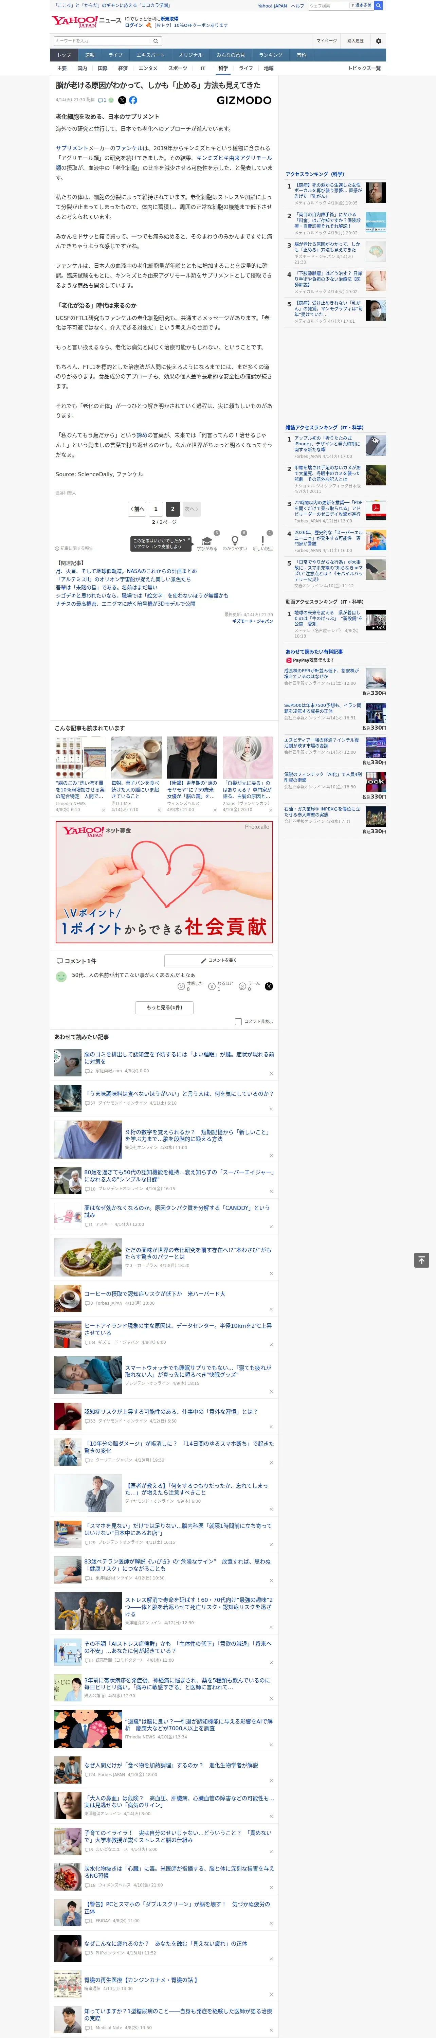Dismiss the 「自分が元に戻る」 recommended article
Screen dimensions: 436x2038
pyautogui.click(x=271, y=810)
